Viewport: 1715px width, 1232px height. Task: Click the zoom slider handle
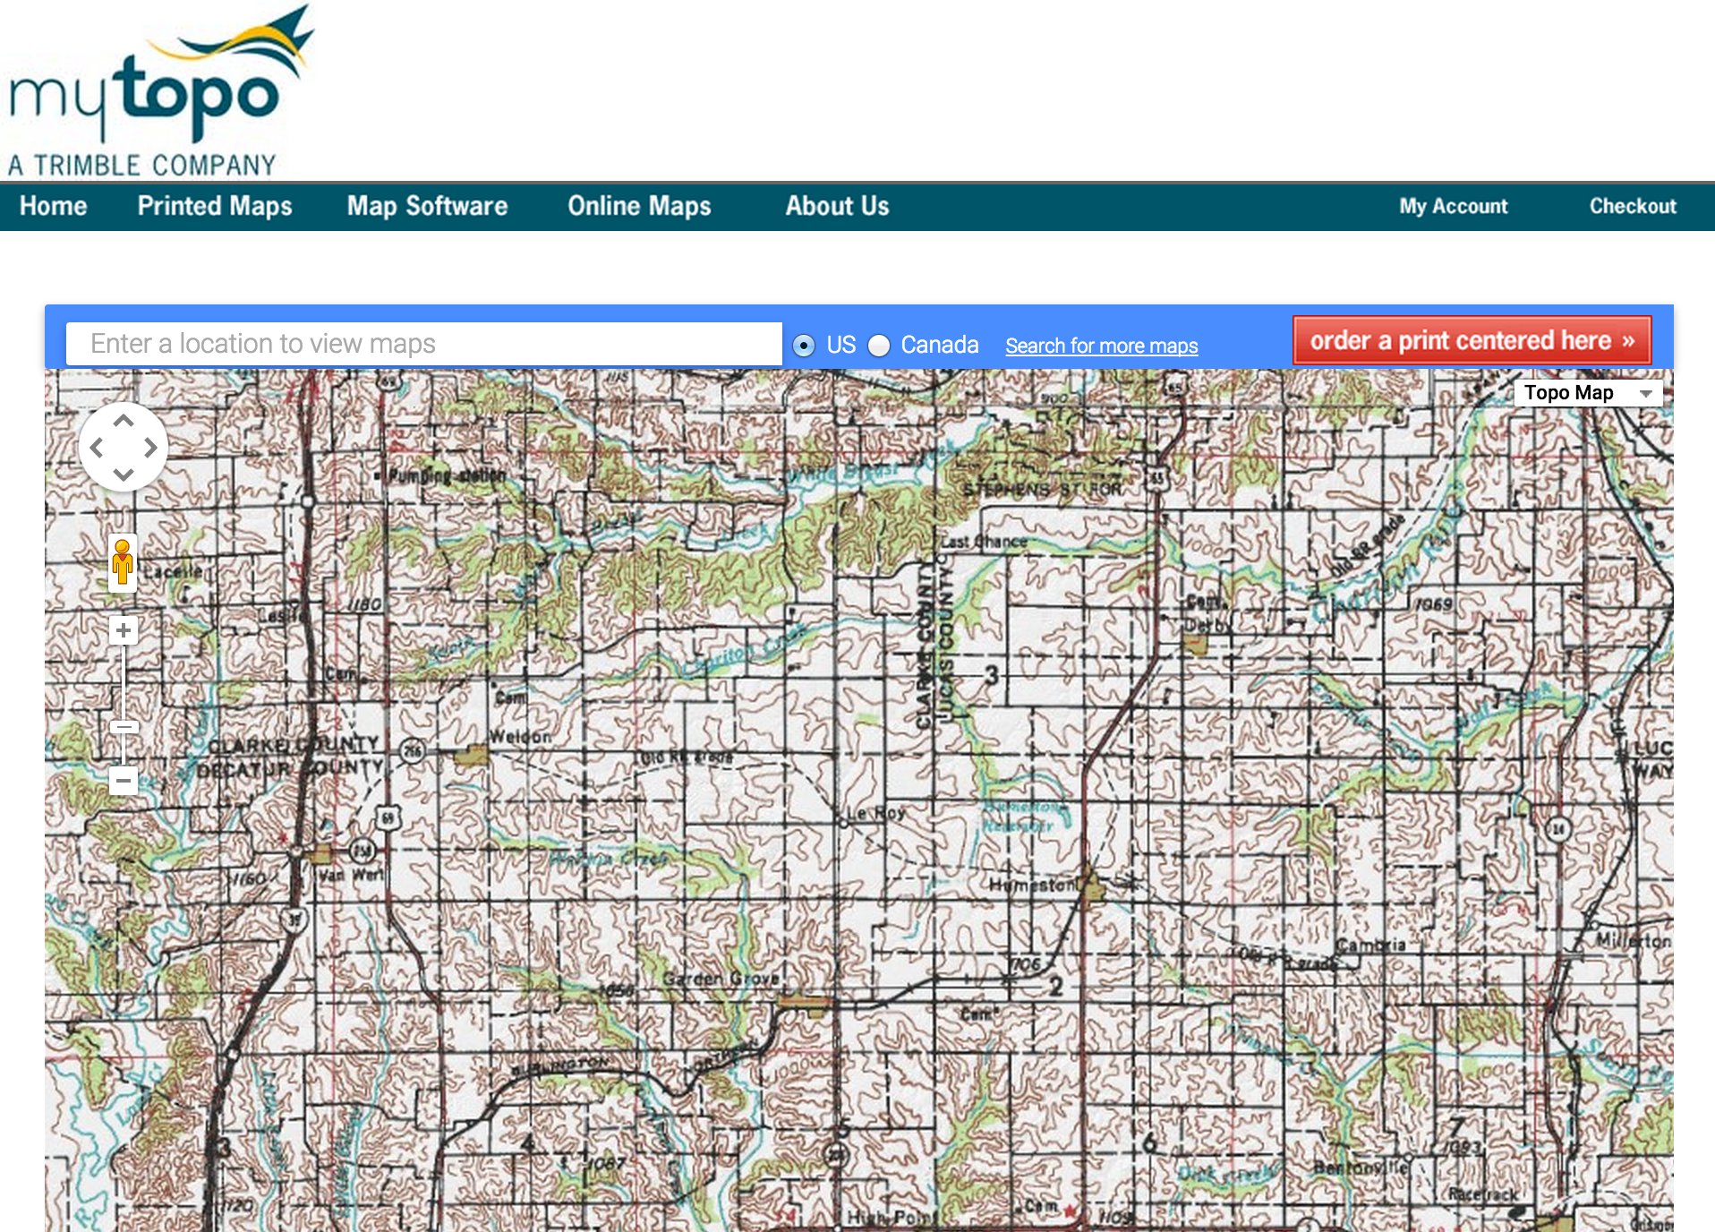click(124, 726)
